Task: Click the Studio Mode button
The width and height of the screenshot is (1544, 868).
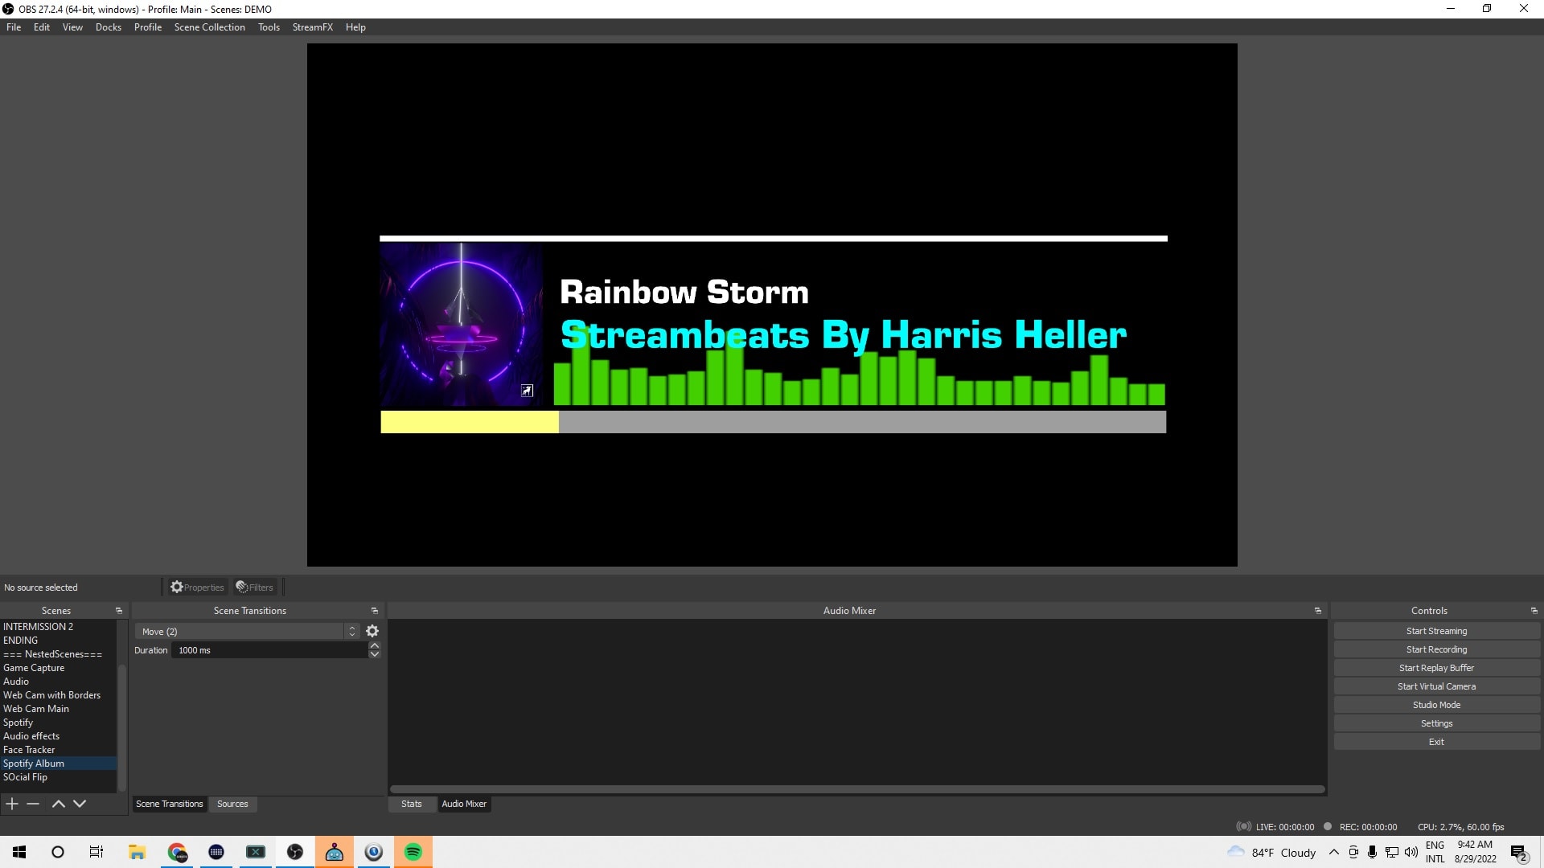Action: 1437,705
